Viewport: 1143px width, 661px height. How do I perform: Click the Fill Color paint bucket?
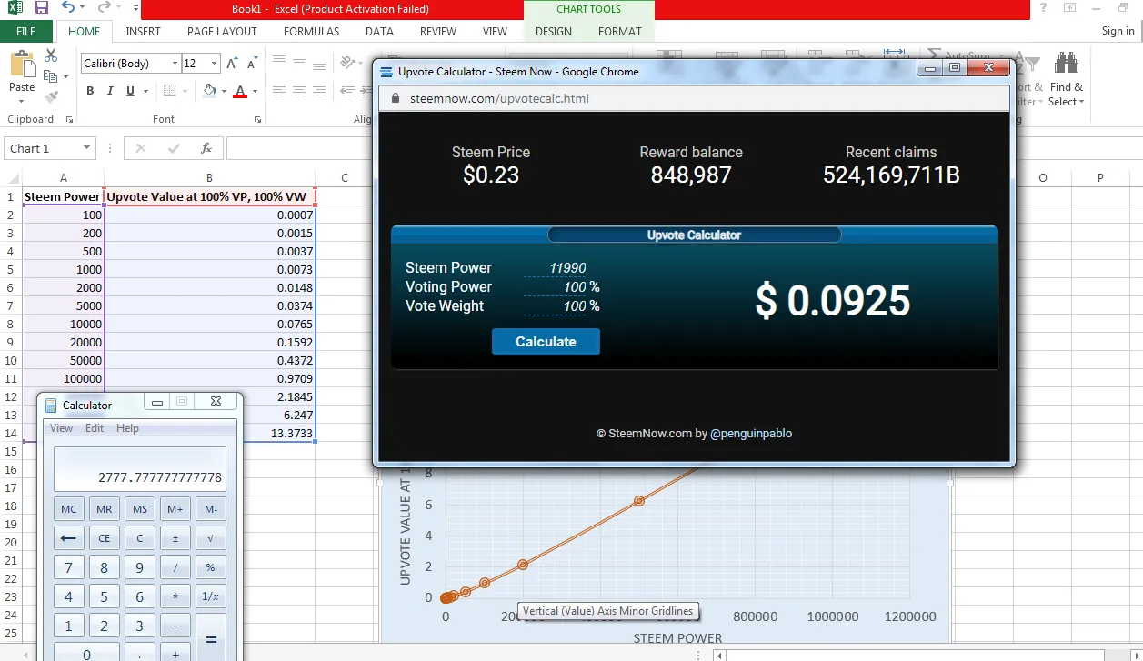[210, 91]
